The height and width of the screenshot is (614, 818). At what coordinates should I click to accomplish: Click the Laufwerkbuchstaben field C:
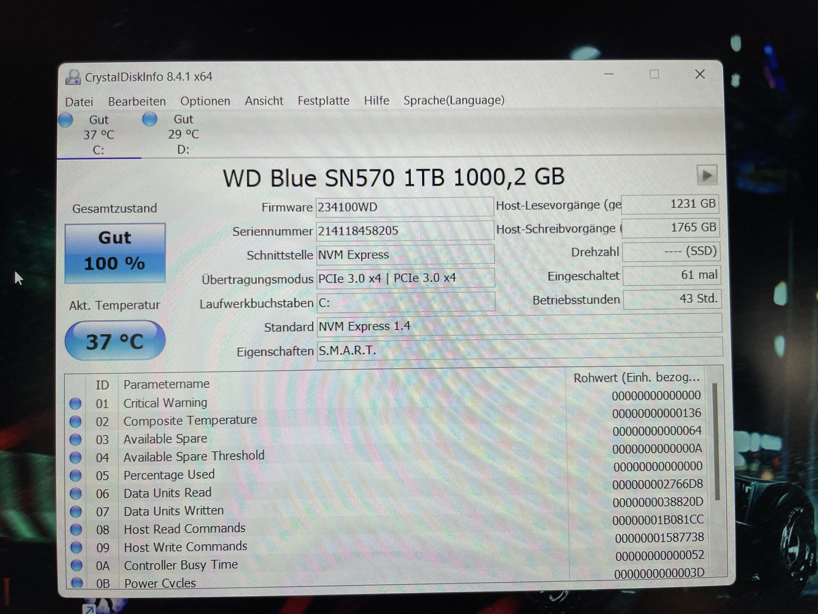(406, 303)
